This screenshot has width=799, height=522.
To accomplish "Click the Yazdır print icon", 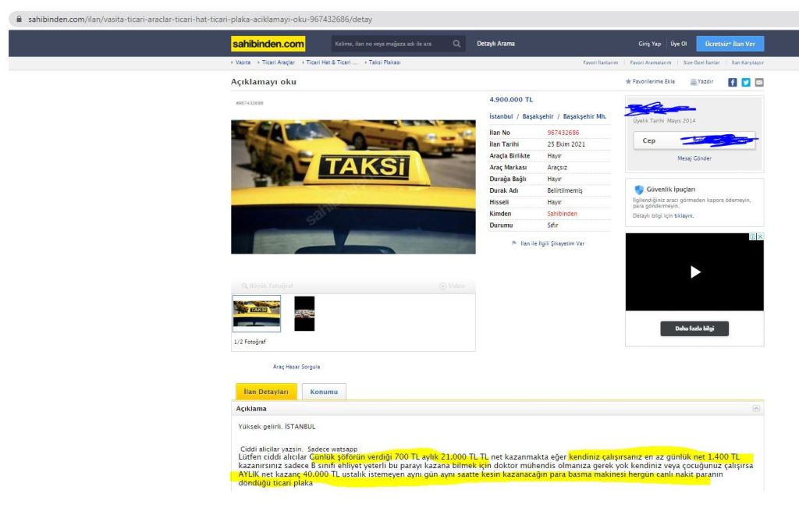I will point(694,82).
